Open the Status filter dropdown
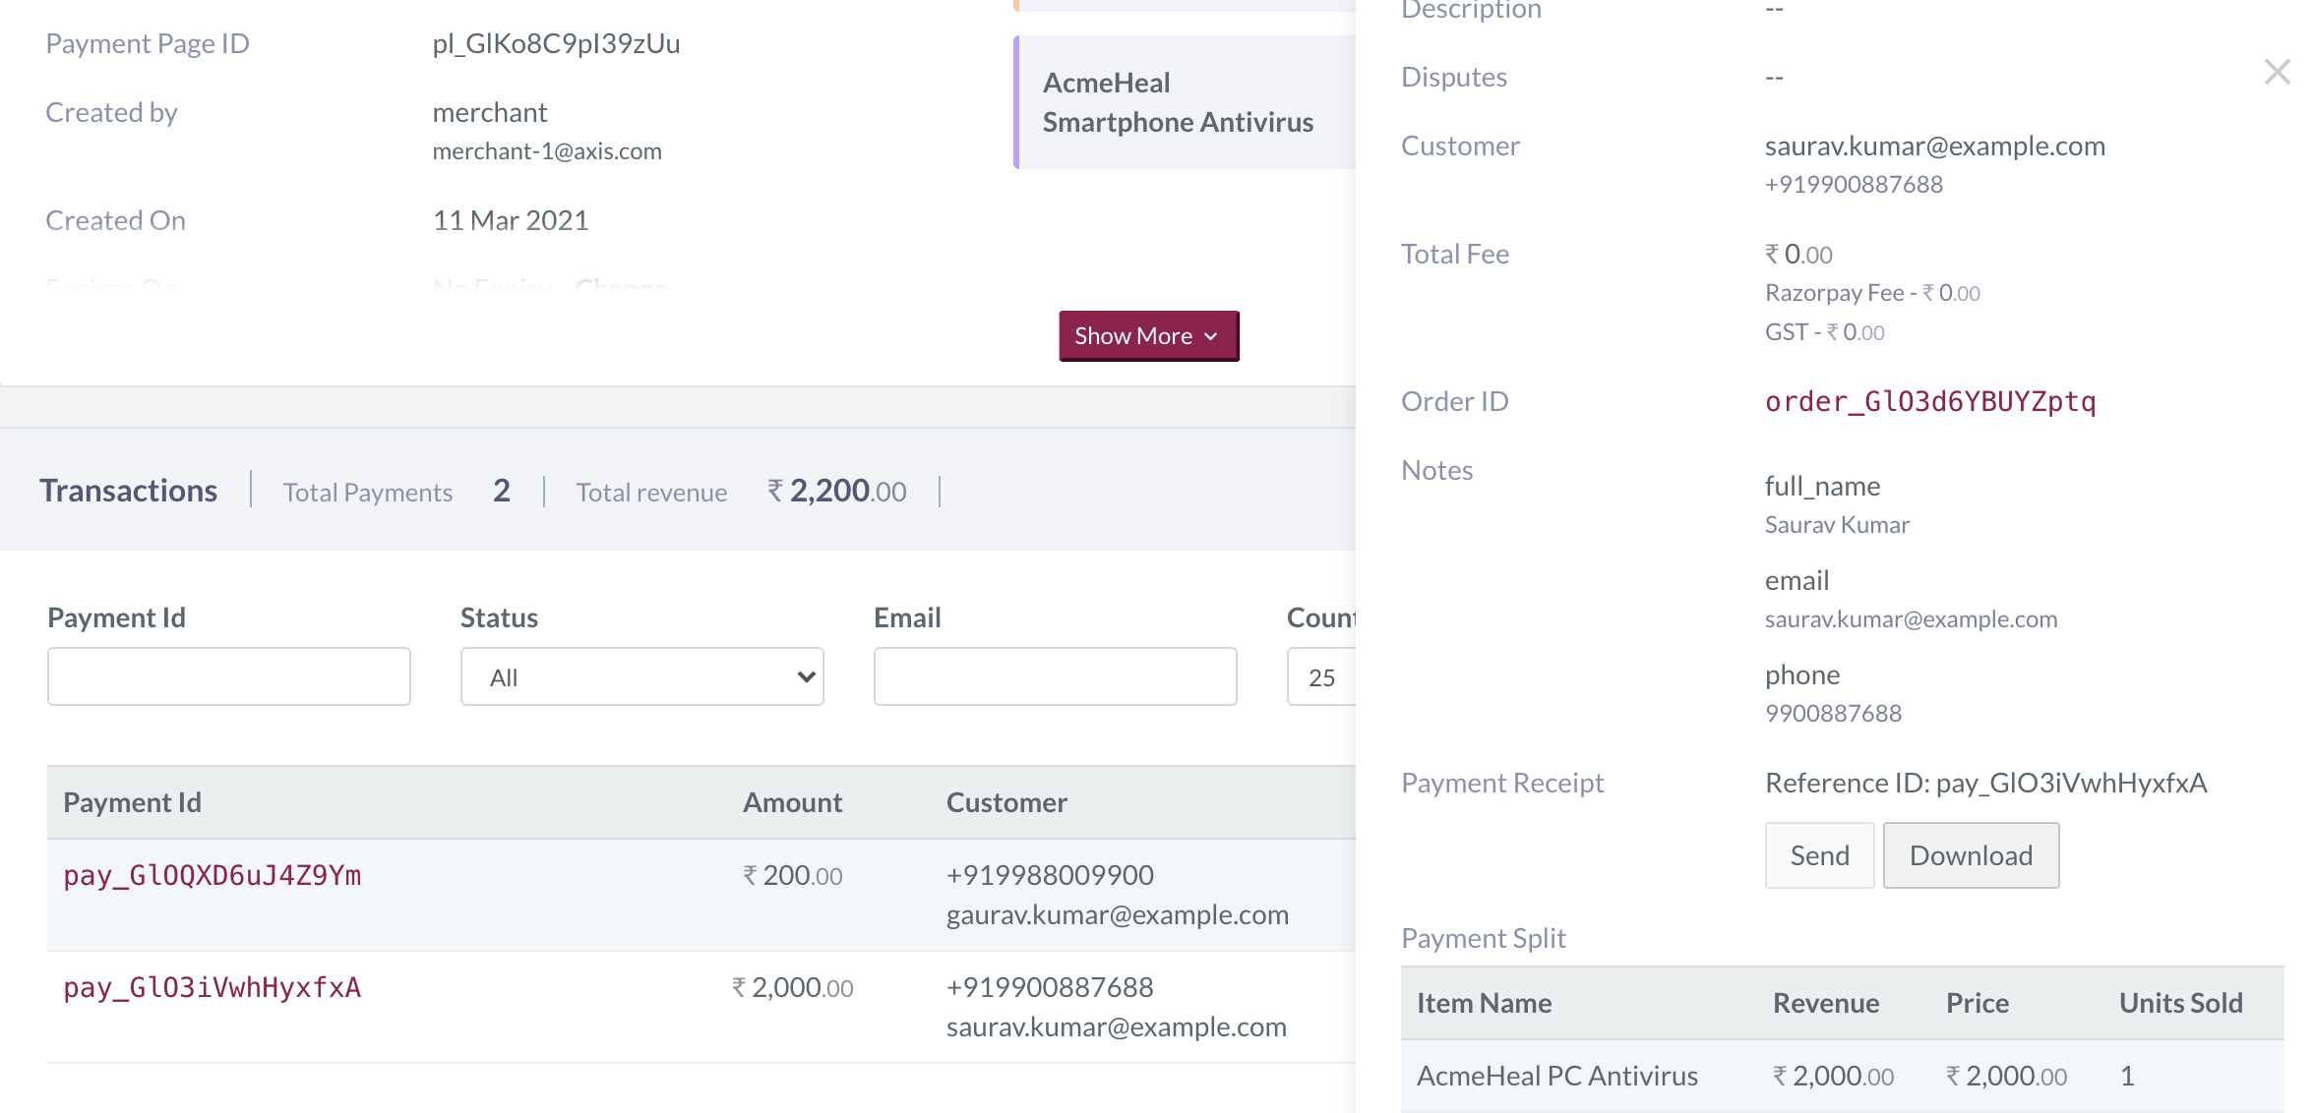2314x1113 pixels. coord(641,676)
